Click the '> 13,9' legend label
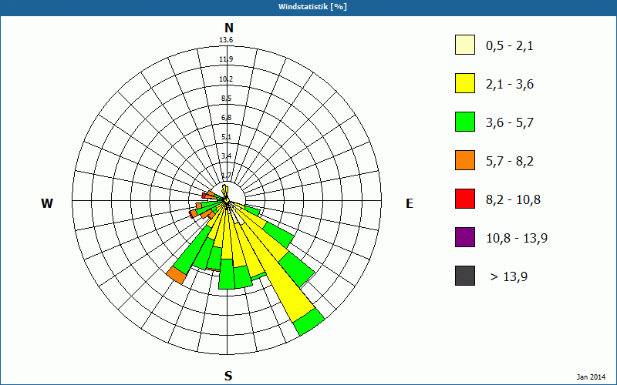 coord(509,277)
